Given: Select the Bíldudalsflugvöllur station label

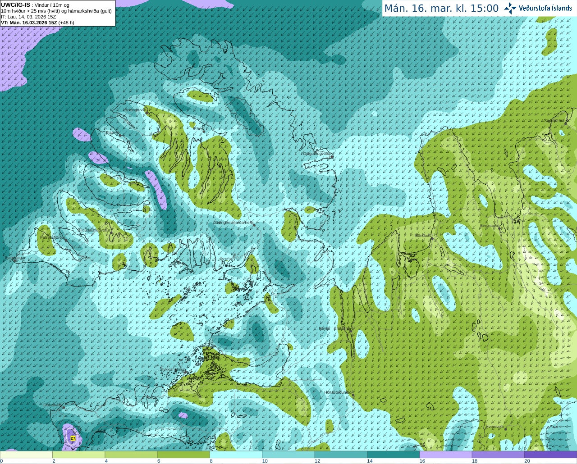Looking at the screenshot, I should pyautogui.click(x=94, y=230).
